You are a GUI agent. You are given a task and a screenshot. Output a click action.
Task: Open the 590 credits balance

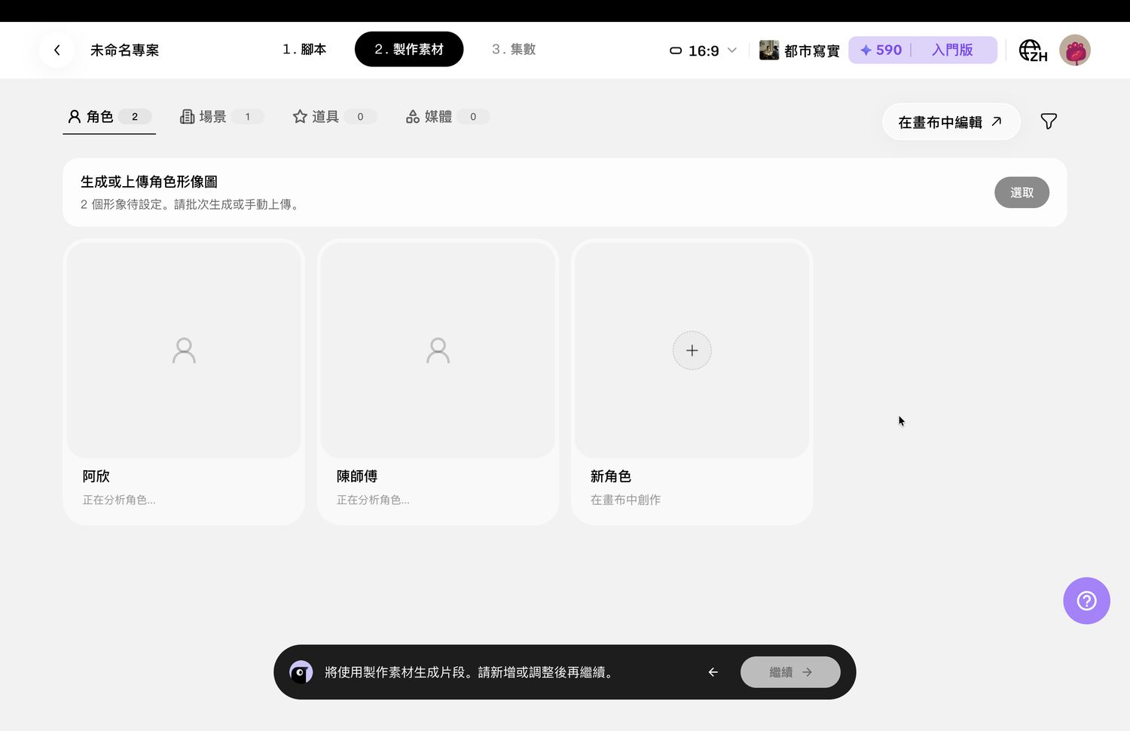point(881,50)
